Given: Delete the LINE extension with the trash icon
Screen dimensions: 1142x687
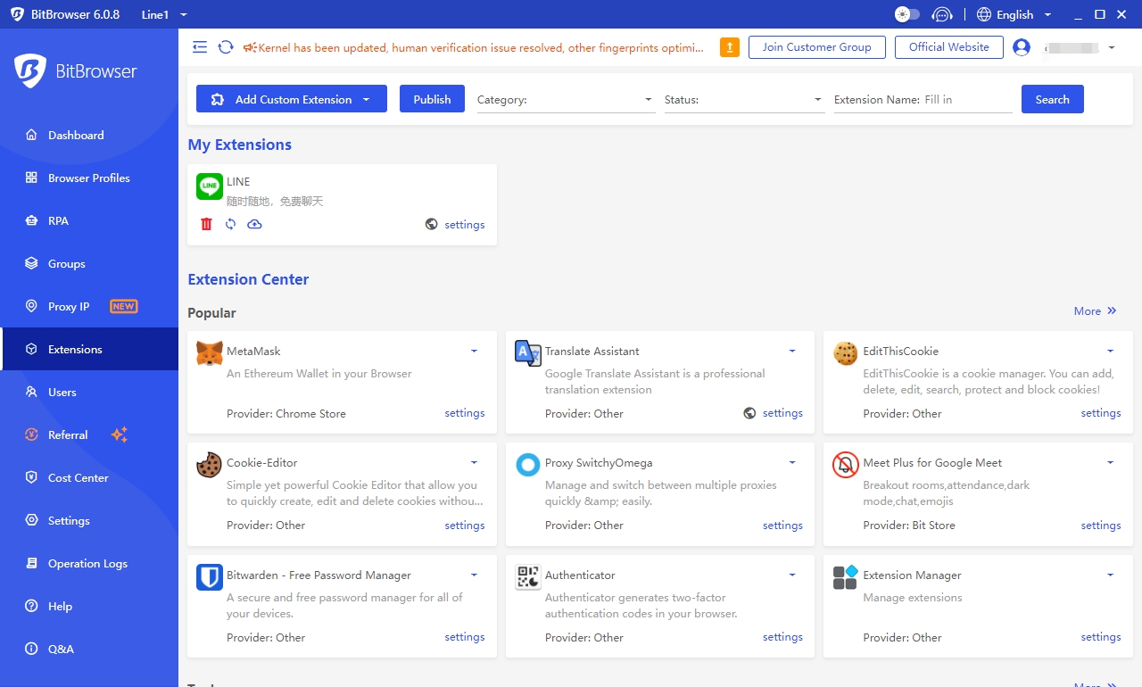Looking at the screenshot, I should click(207, 224).
